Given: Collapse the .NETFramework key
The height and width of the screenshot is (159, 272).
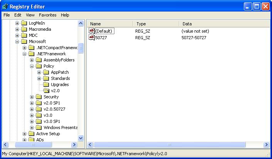Looking at the screenshot, I should point(24,54).
